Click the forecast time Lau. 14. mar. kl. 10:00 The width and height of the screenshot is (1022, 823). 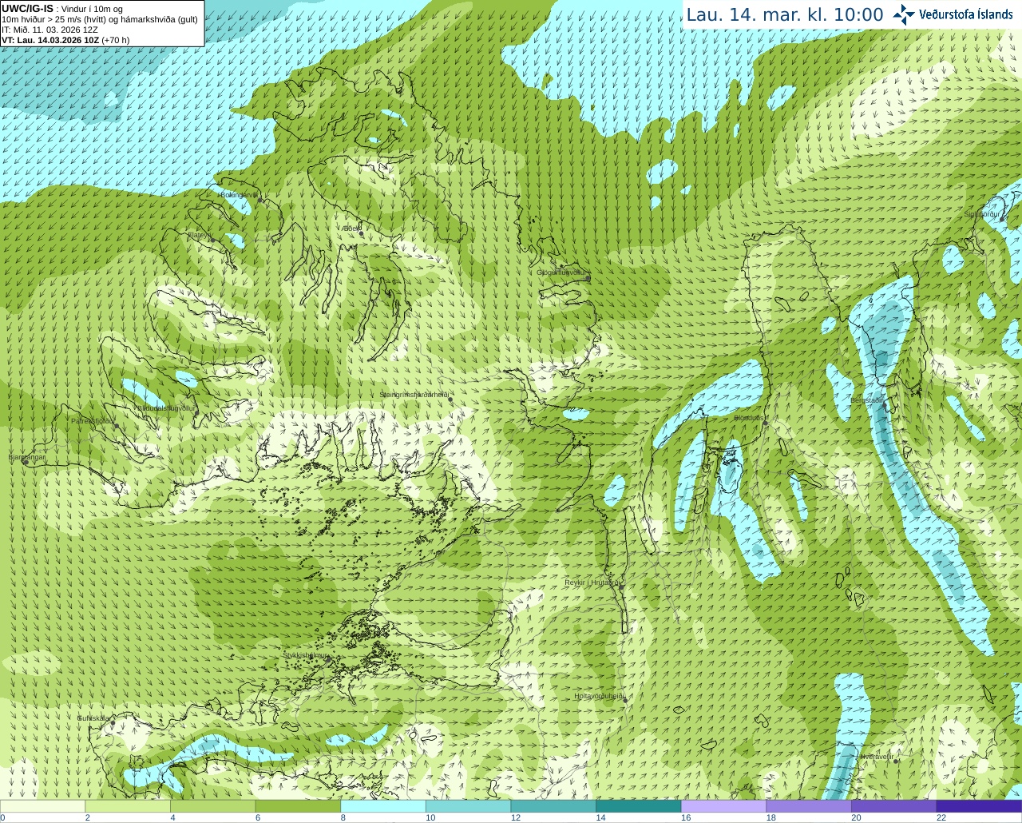point(785,14)
